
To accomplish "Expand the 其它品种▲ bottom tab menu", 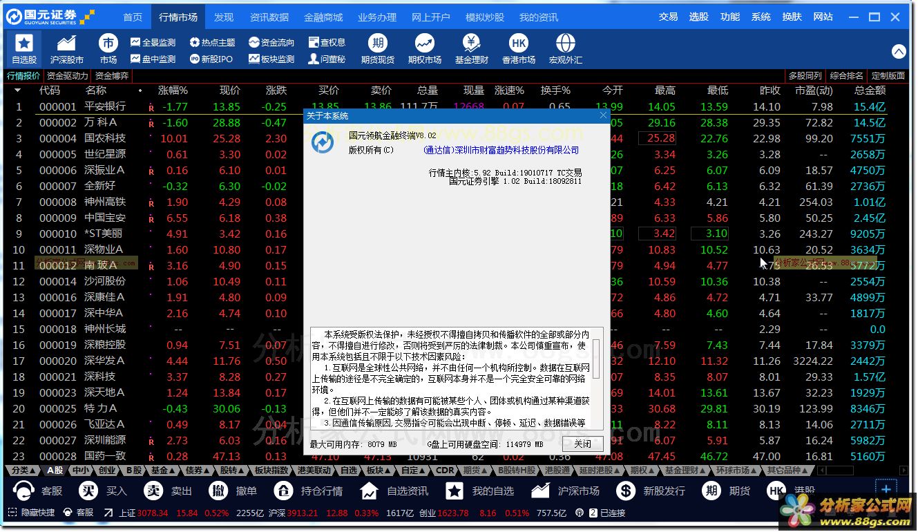I will 789,471.
